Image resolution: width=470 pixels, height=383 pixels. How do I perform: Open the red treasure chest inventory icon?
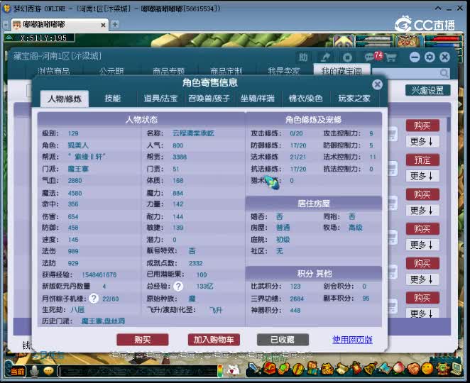tap(270, 369)
